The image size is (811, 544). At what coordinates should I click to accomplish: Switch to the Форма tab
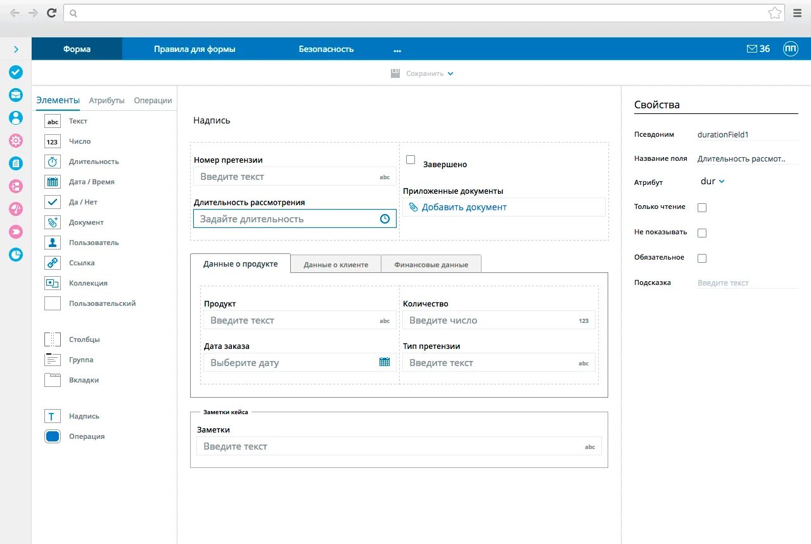pyautogui.click(x=77, y=49)
